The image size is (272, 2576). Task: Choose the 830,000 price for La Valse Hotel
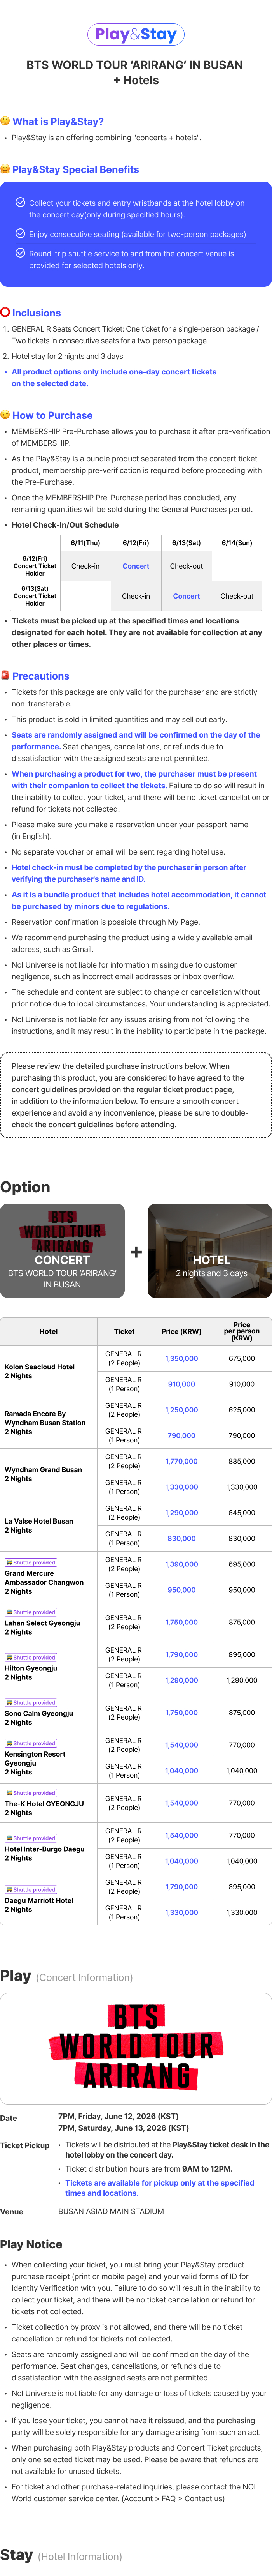181,1538
